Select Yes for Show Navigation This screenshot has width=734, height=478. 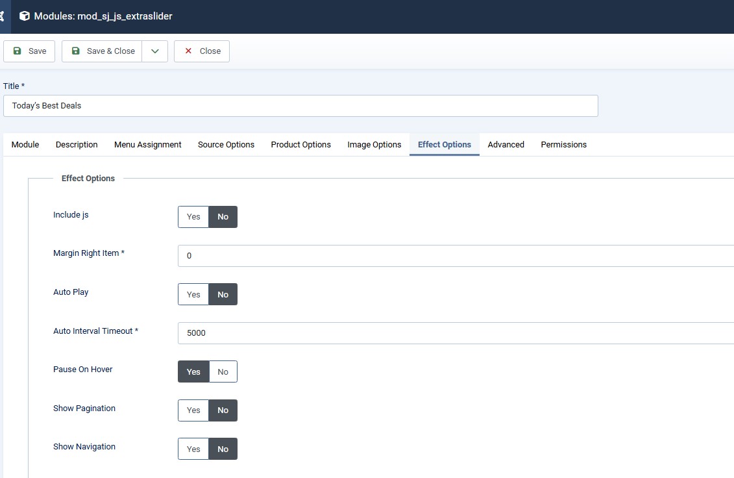coord(193,449)
